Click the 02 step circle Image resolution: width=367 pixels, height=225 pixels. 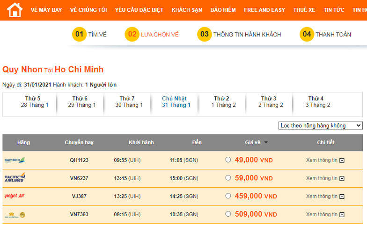pyautogui.click(x=132, y=35)
